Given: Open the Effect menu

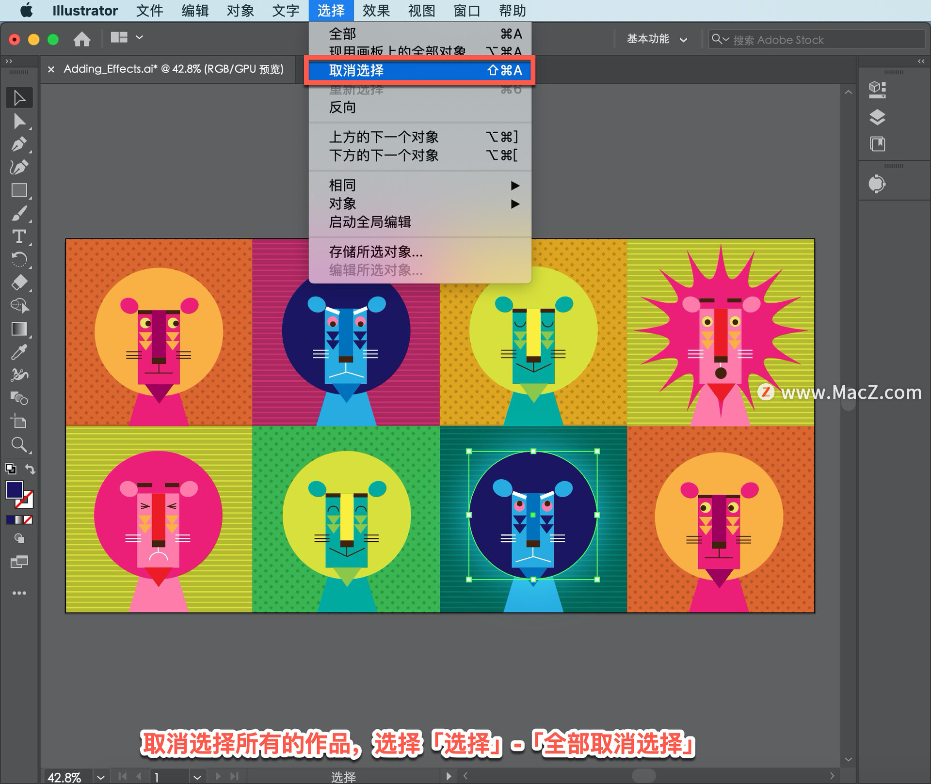Looking at the screenshot, I should (x=376, y=11).
